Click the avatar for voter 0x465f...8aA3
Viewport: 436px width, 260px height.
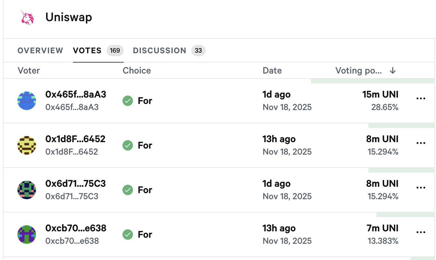coord(27,100)
